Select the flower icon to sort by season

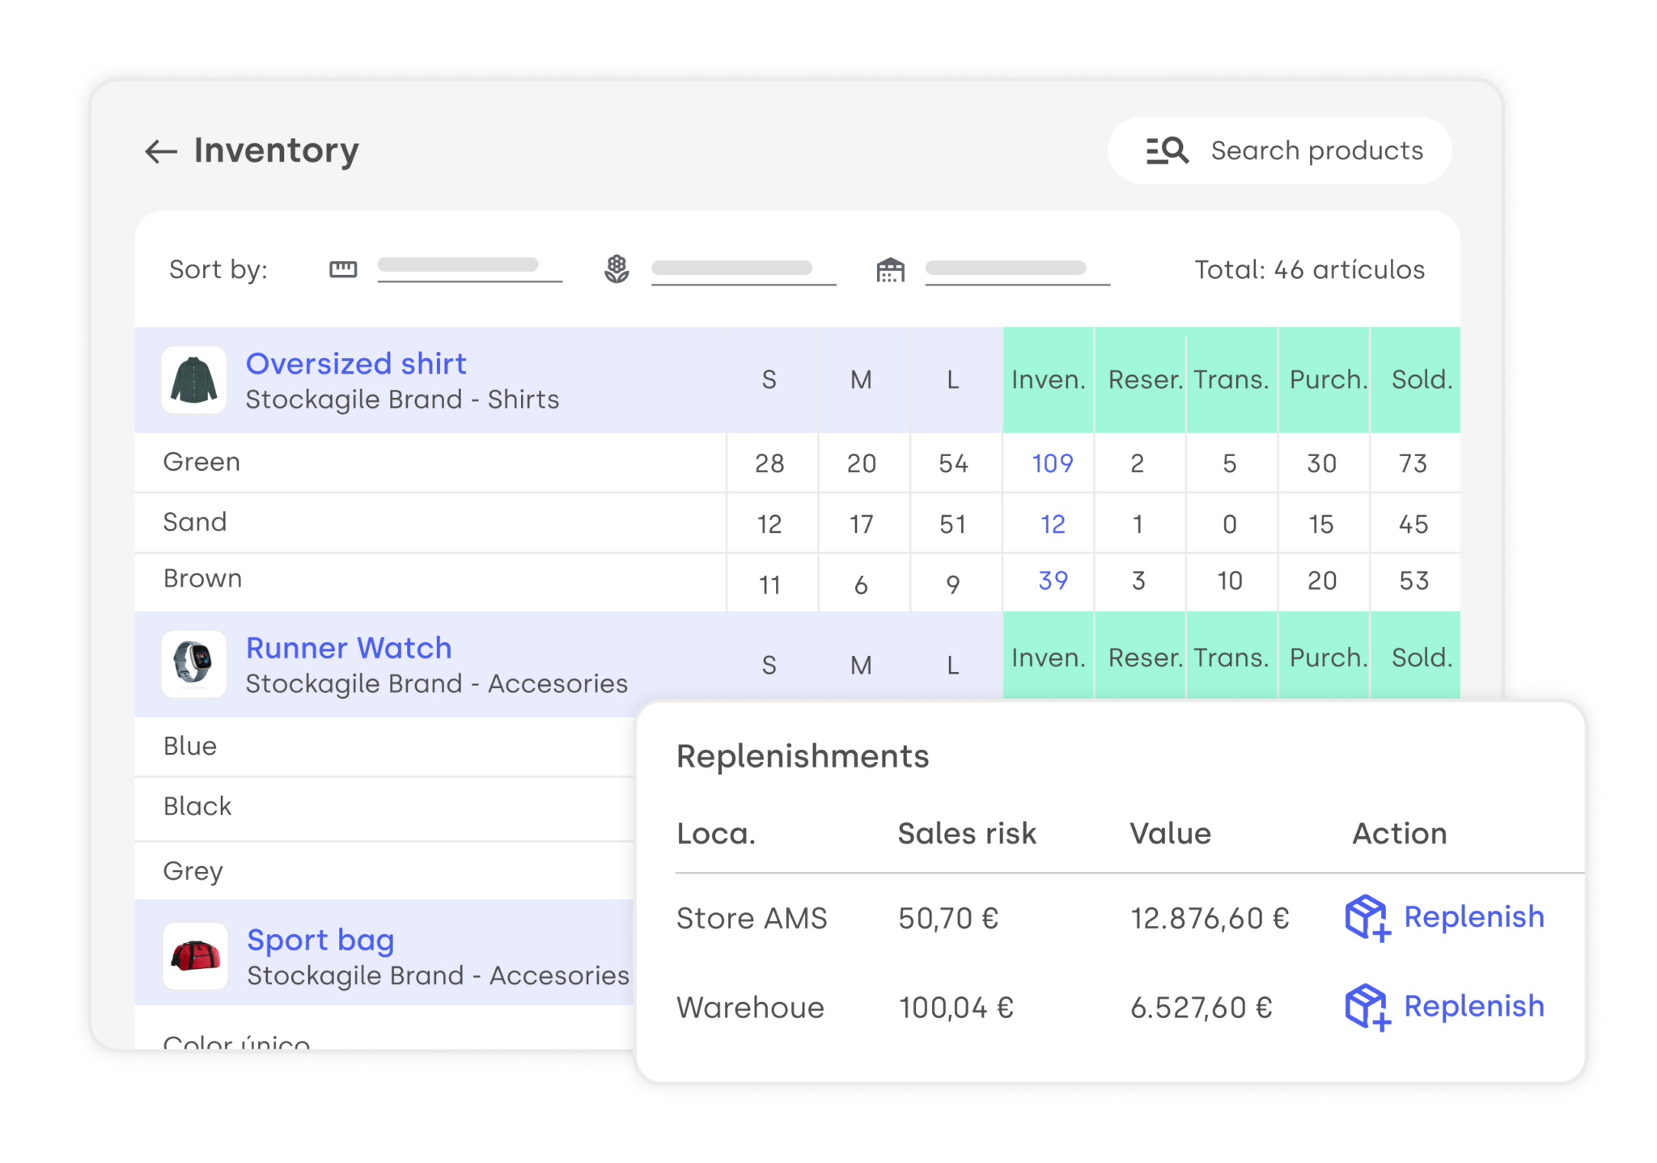(617, 269)
